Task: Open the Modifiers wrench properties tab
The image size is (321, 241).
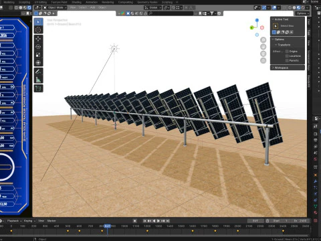Action: [316, 181]
